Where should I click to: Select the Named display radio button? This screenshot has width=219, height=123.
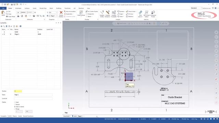pos(15,105)
